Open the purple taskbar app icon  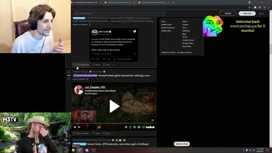pos(87,150)
